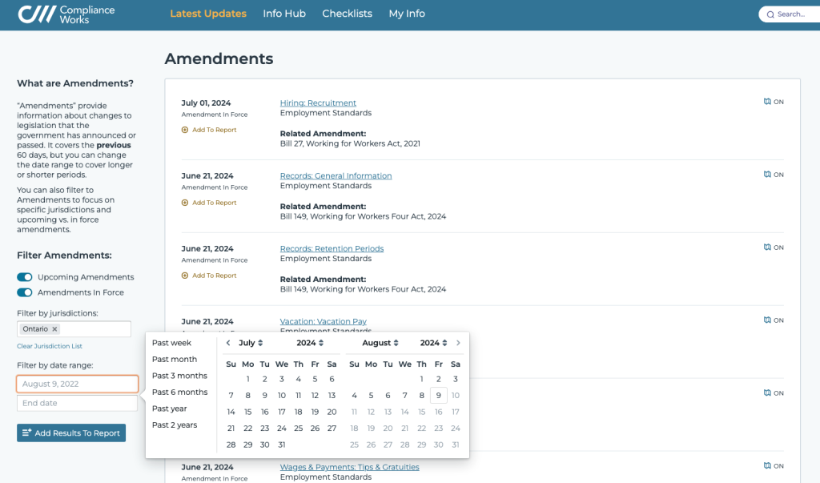Click map icon beside Hiring: Recruitment ON
The image size is (820, 483).
click(767, 102)
